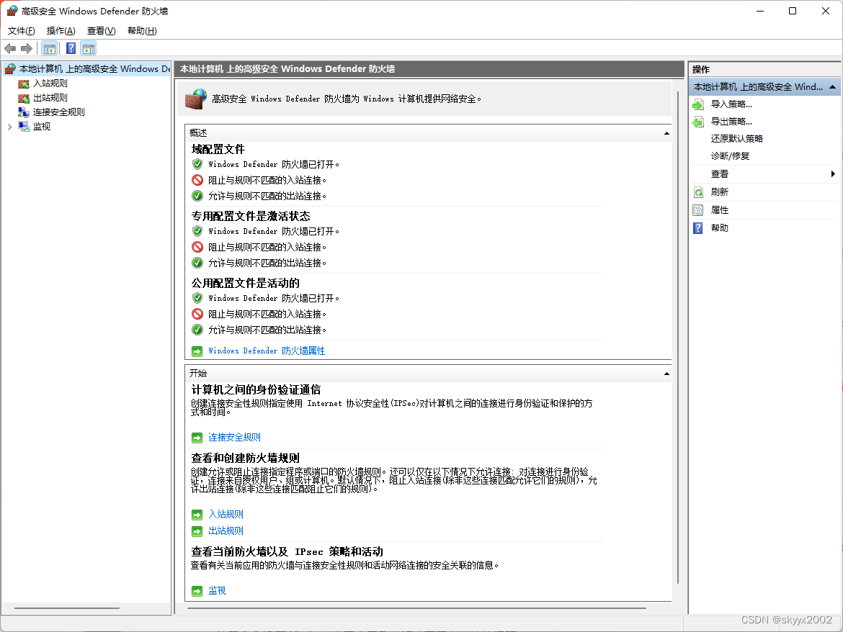Toggle the console tree visibility toolbar icon
The height and width of the screenshot is (632, 843).
click(x=49, y=48)
